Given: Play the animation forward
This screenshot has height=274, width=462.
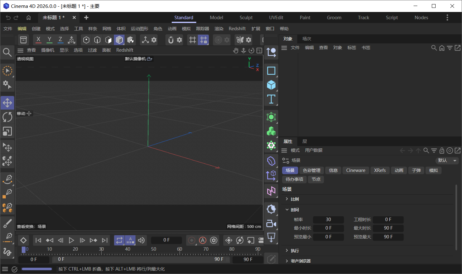Looking at the screenshot, I should click(x=71, y=240).
